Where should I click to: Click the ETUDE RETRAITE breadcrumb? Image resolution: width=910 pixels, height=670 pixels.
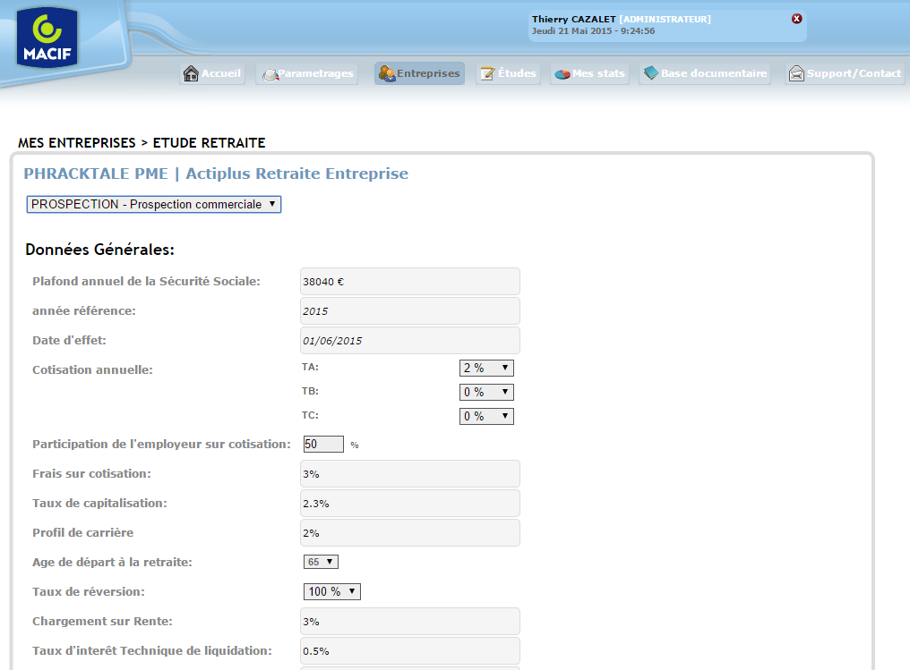click(x=210, y=142)
